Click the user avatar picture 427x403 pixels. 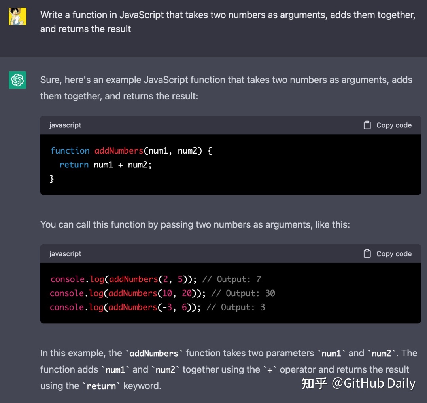coord(17,16)
